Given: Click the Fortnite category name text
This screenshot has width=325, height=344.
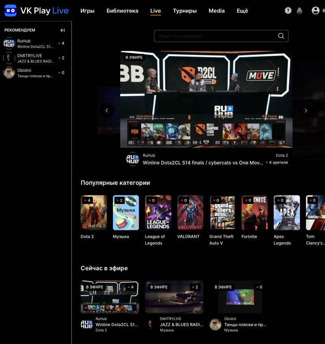Looking at the screenshot, I should point(249,237).
